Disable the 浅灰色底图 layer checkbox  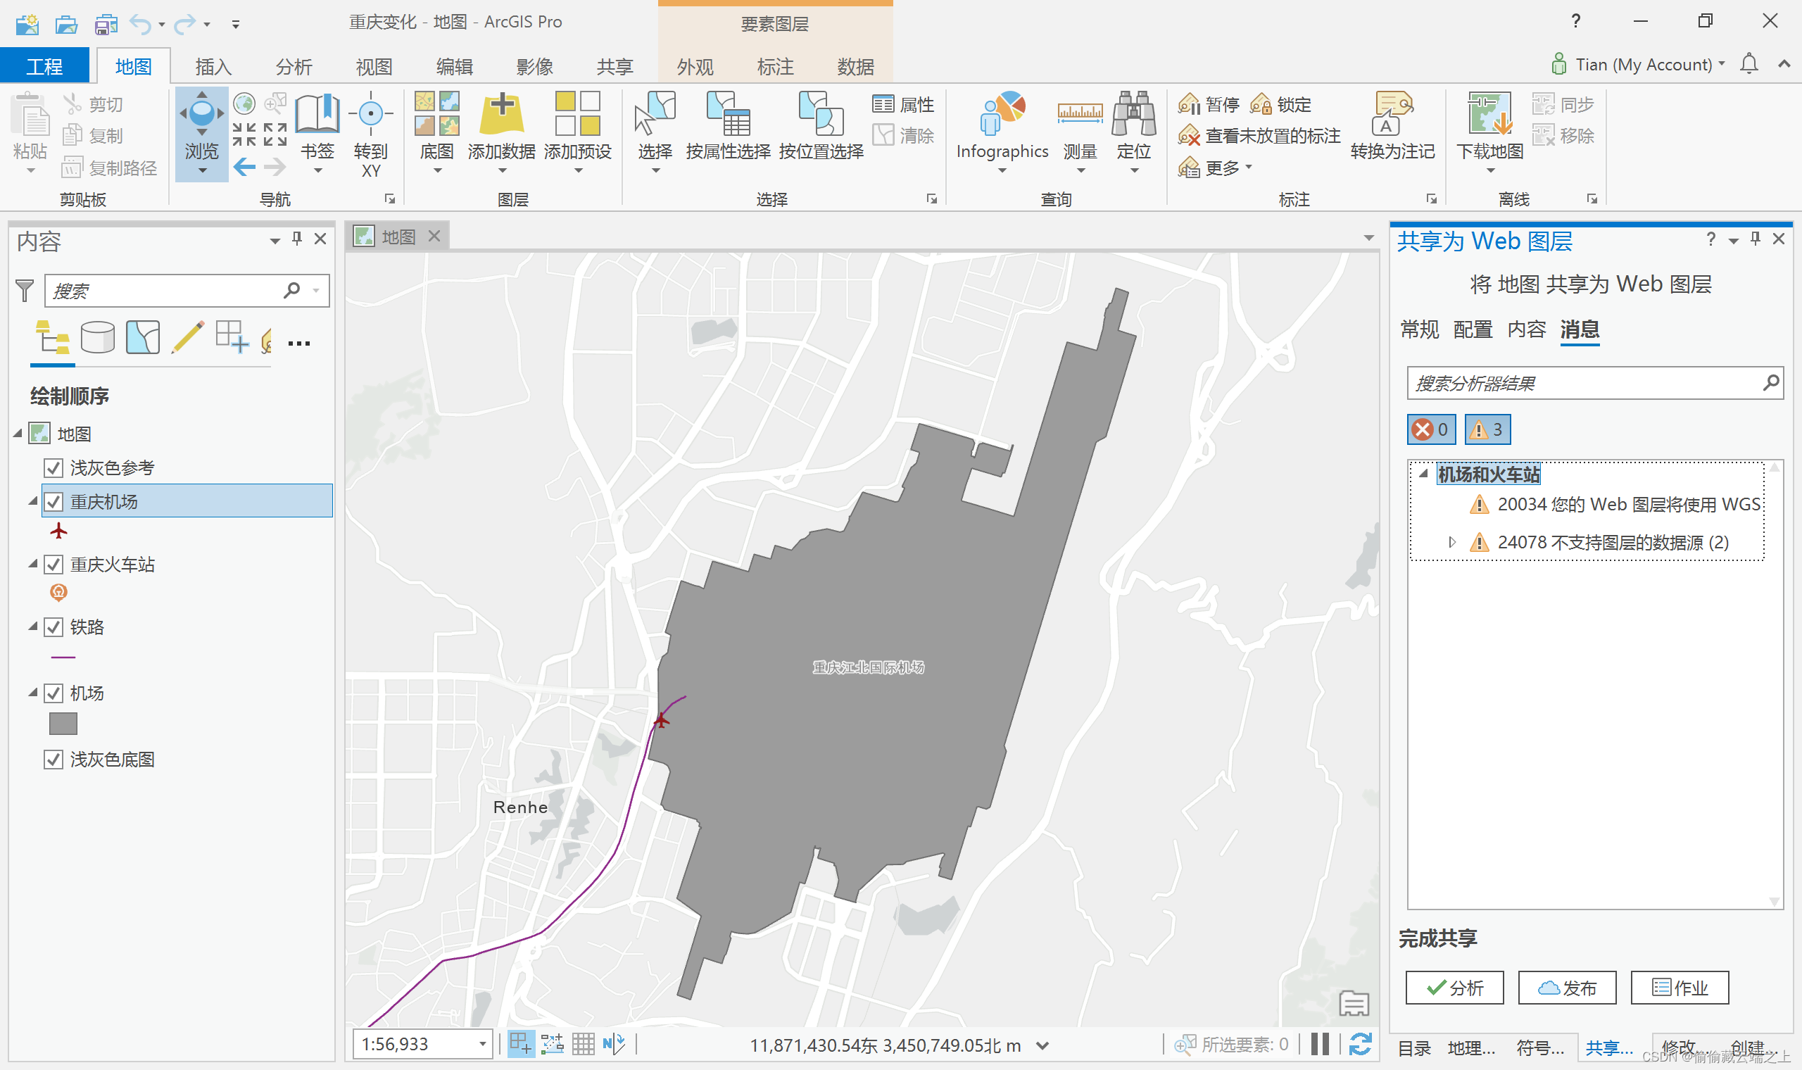[x=53, y=760]
